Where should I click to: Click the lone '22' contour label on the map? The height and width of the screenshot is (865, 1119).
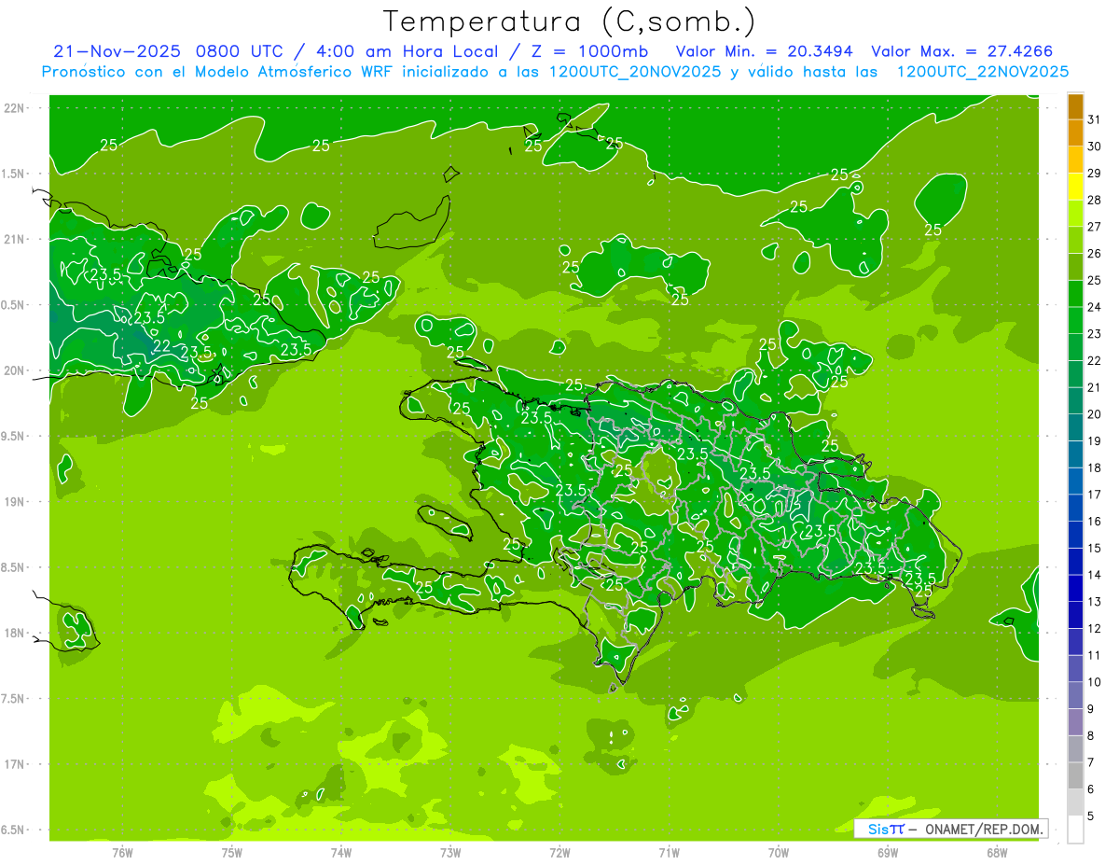[161, 345]
